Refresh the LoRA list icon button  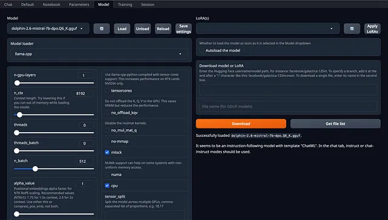(x=352, y=28)
